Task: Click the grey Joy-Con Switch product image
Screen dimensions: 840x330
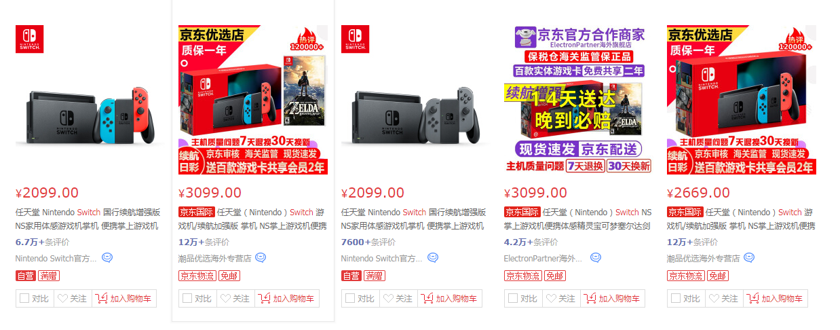Action: coord(416,100)
